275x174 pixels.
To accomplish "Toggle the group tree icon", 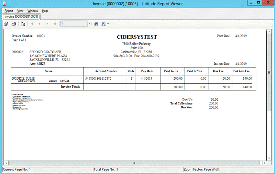I will click(23, 24).
